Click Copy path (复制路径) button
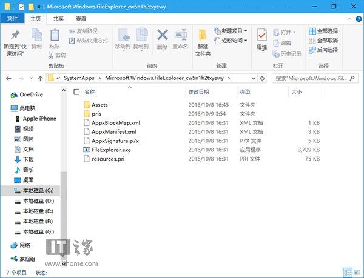The width and height of the screenshot is (364, 278). [x=83, y=31]
